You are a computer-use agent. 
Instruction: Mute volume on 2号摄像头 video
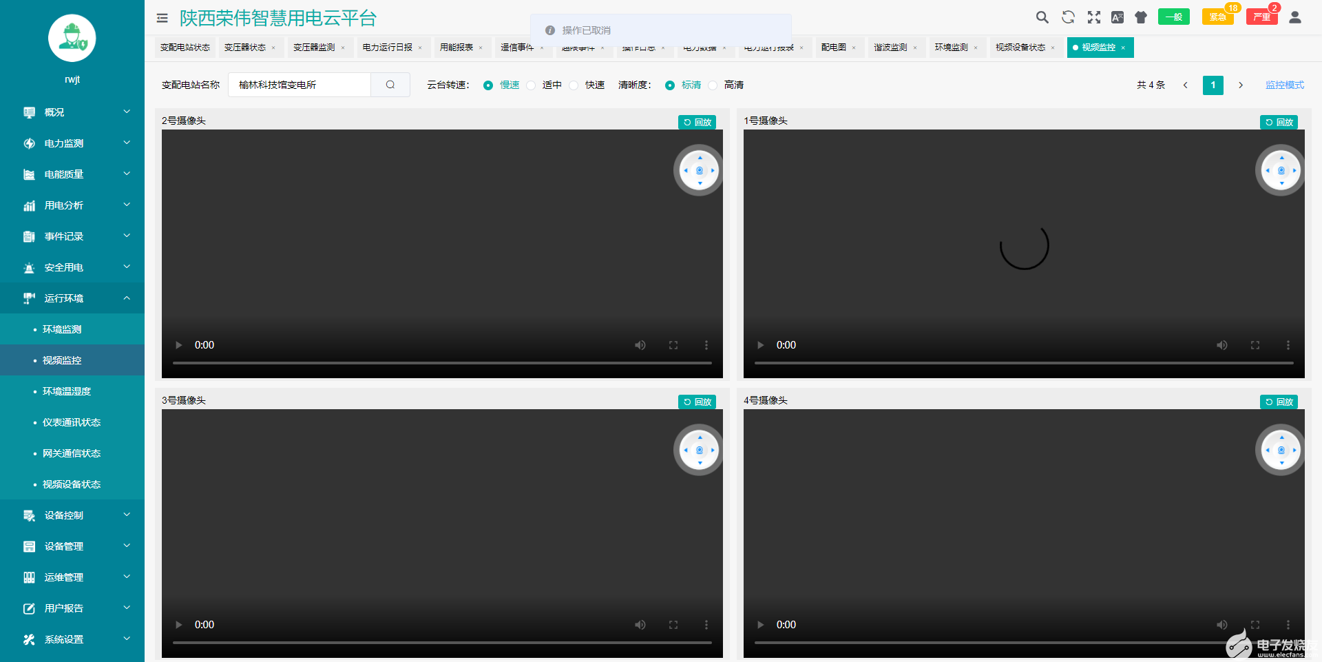[x=640, y=345]
